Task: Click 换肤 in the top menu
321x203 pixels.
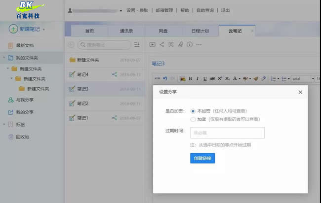Action: (144, 10)
